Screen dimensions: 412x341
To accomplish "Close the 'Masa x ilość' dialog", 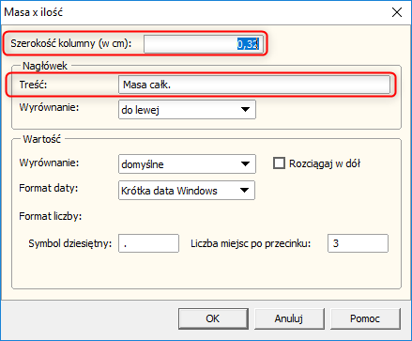I will 397,12.
